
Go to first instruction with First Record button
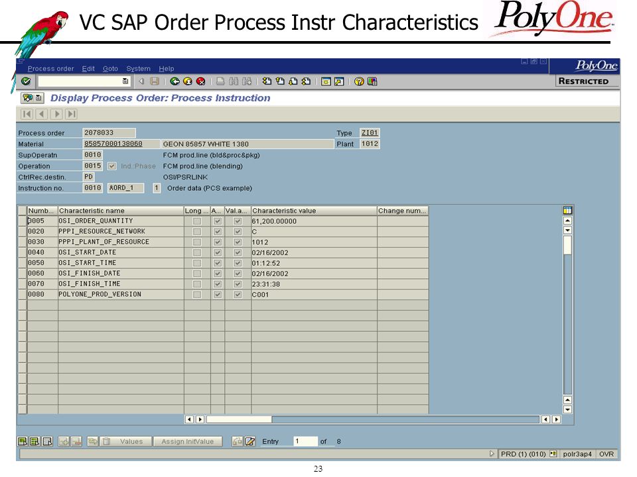(x=27, y=114)
